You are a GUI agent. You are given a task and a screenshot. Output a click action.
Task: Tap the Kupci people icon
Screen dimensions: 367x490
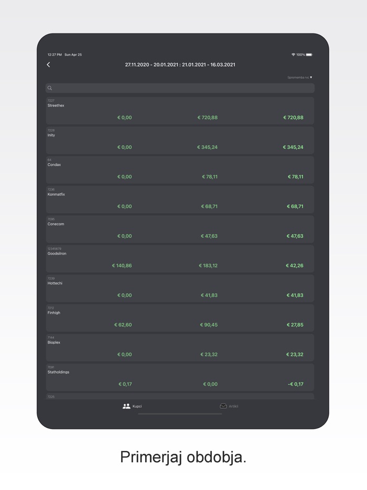(126, 406)
